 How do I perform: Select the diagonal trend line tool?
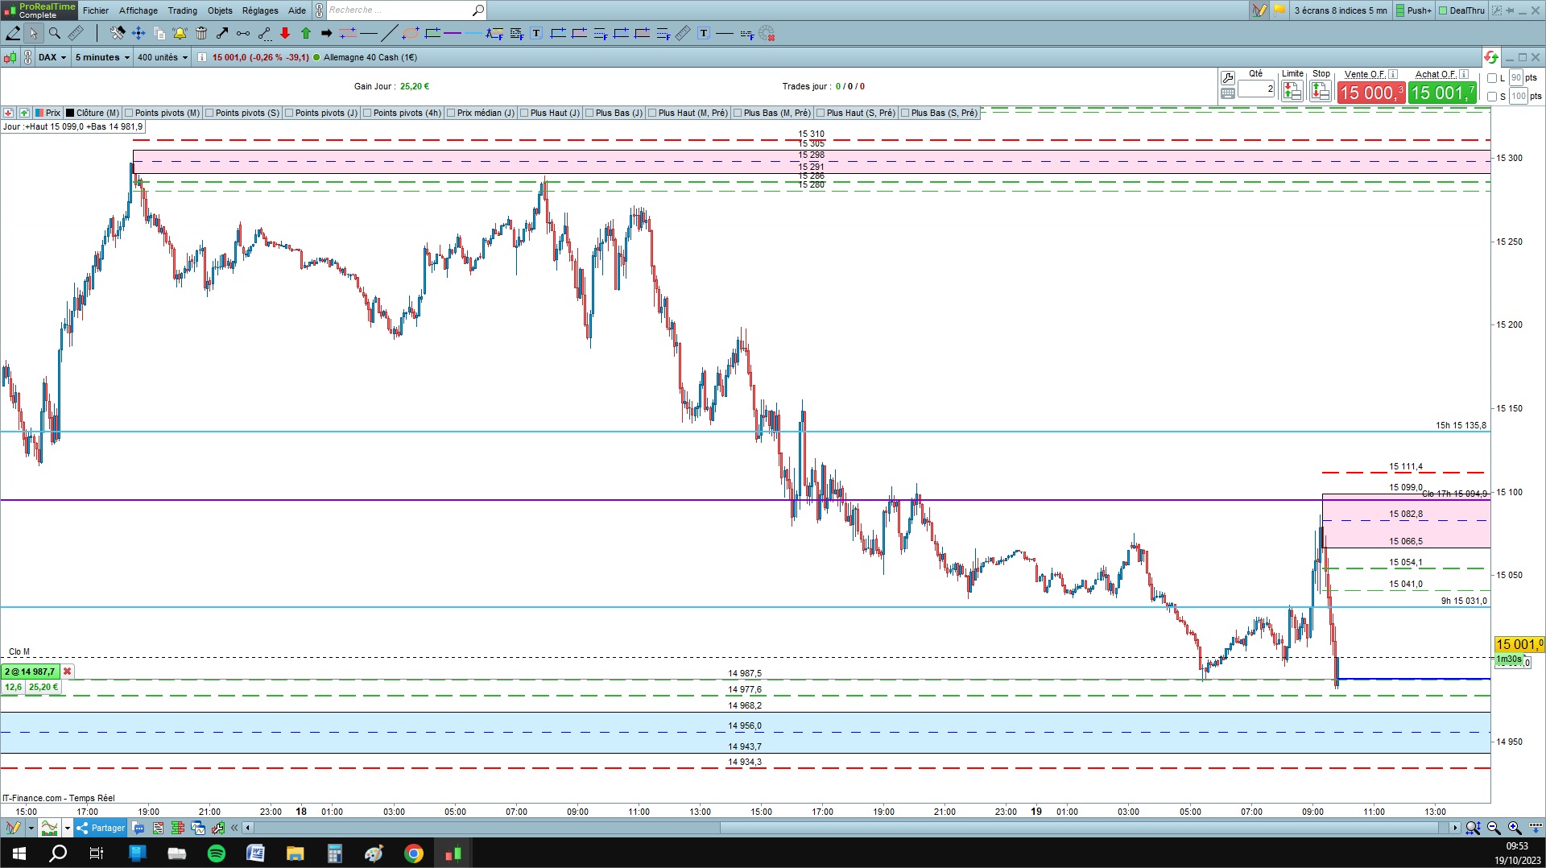[390, 33]
